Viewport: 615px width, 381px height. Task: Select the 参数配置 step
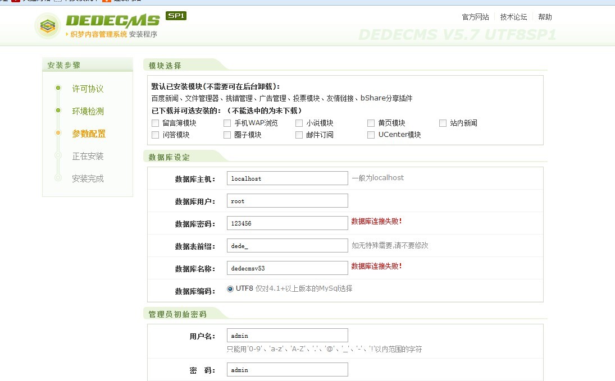tap(89, 134)
